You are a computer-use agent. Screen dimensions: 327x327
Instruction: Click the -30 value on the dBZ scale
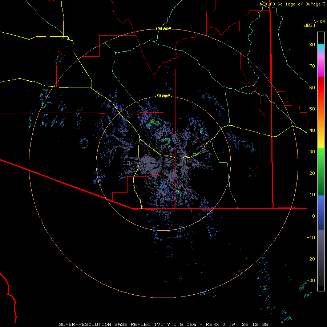[x=311, y=280]
